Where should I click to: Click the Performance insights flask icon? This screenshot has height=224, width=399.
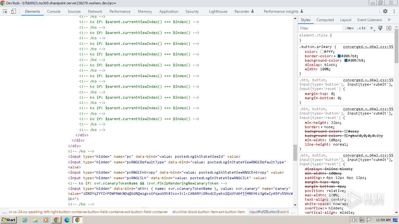(x=301, y=11)
